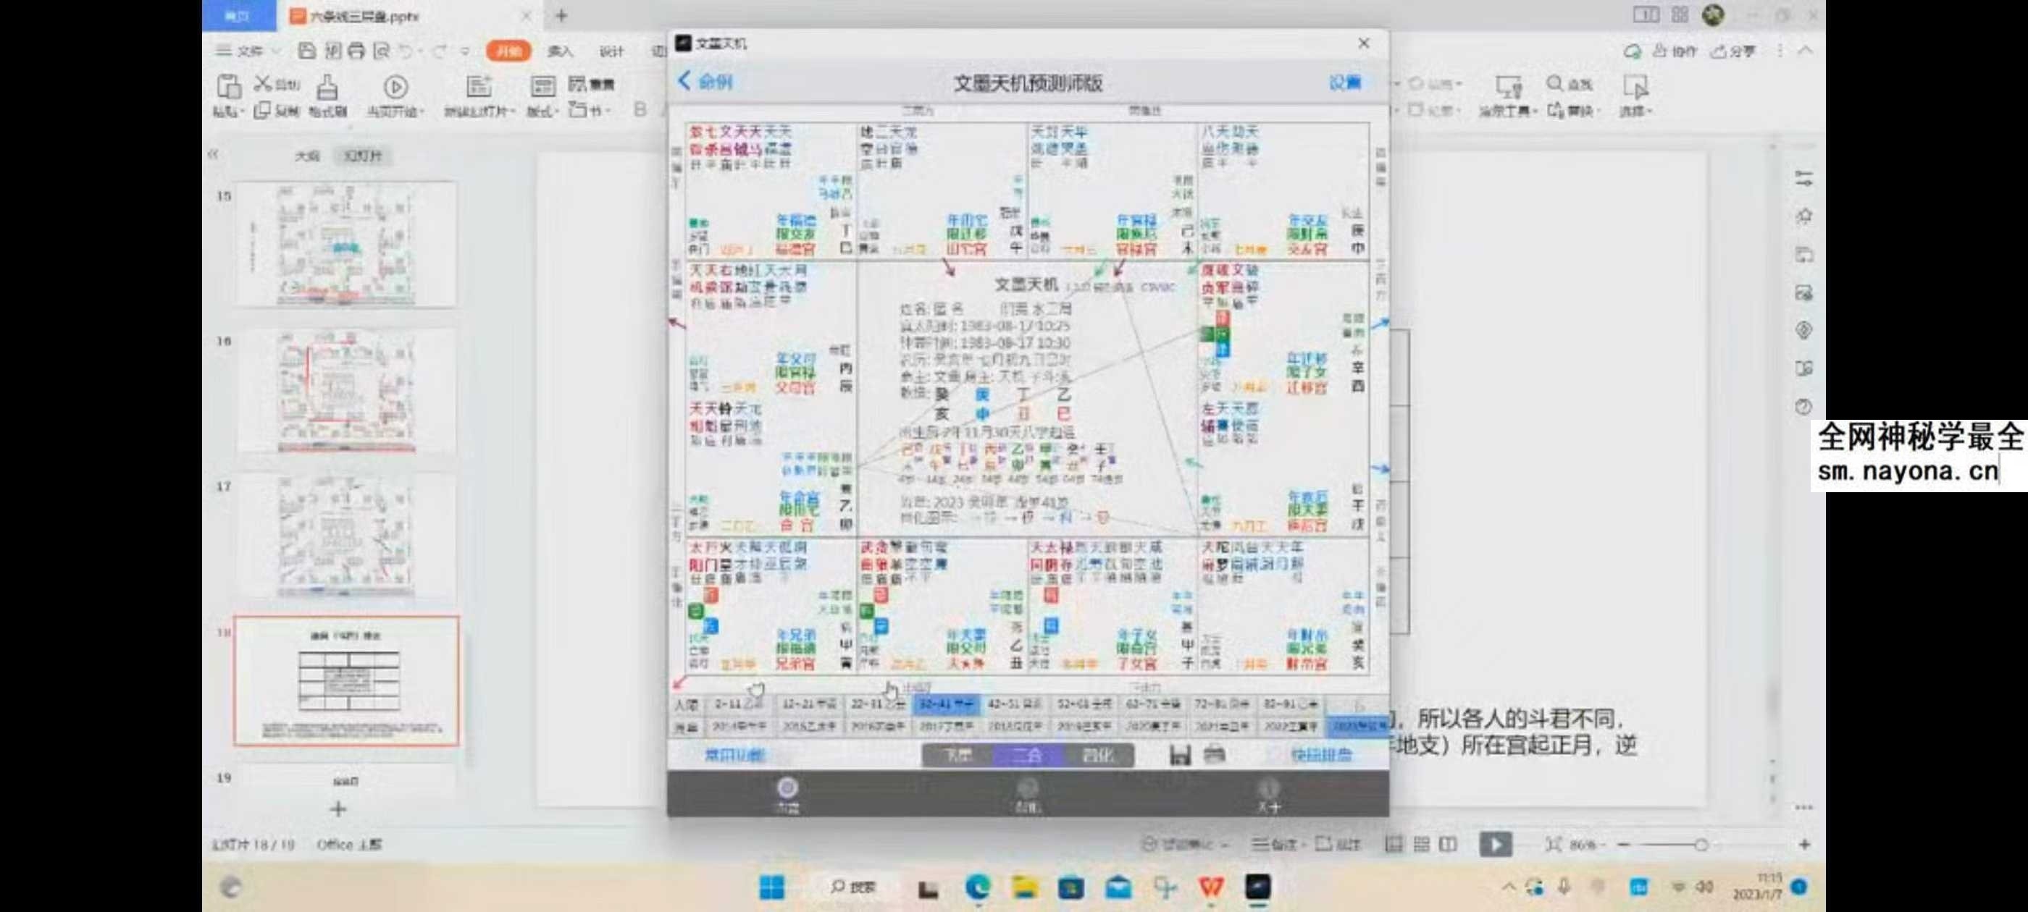The height and width of the screenshot is (912, 2028).
Task: Expand the quick access toolbar dropdown
Action: click(466, 51)
